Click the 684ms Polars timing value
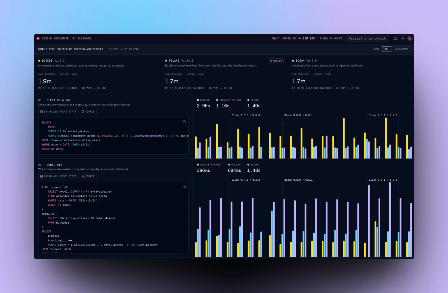The image size is (448, 293). click(x=234, y=170)
